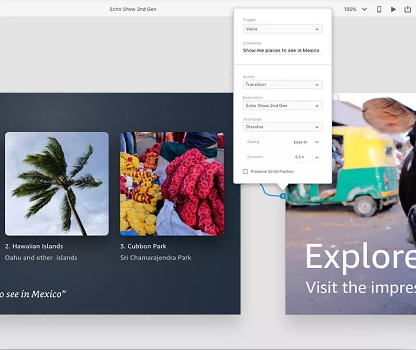Select the 'Visit the impres' subheading text
Viewport: 416px width, 350px height.
pyautogui.click(x=361, y=287)
